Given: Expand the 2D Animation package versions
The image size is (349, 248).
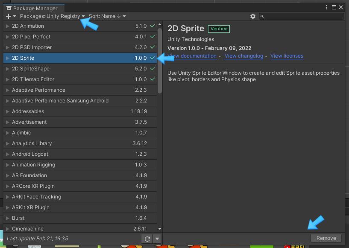Looking at the screenshot, I should [x=8, y=26].
